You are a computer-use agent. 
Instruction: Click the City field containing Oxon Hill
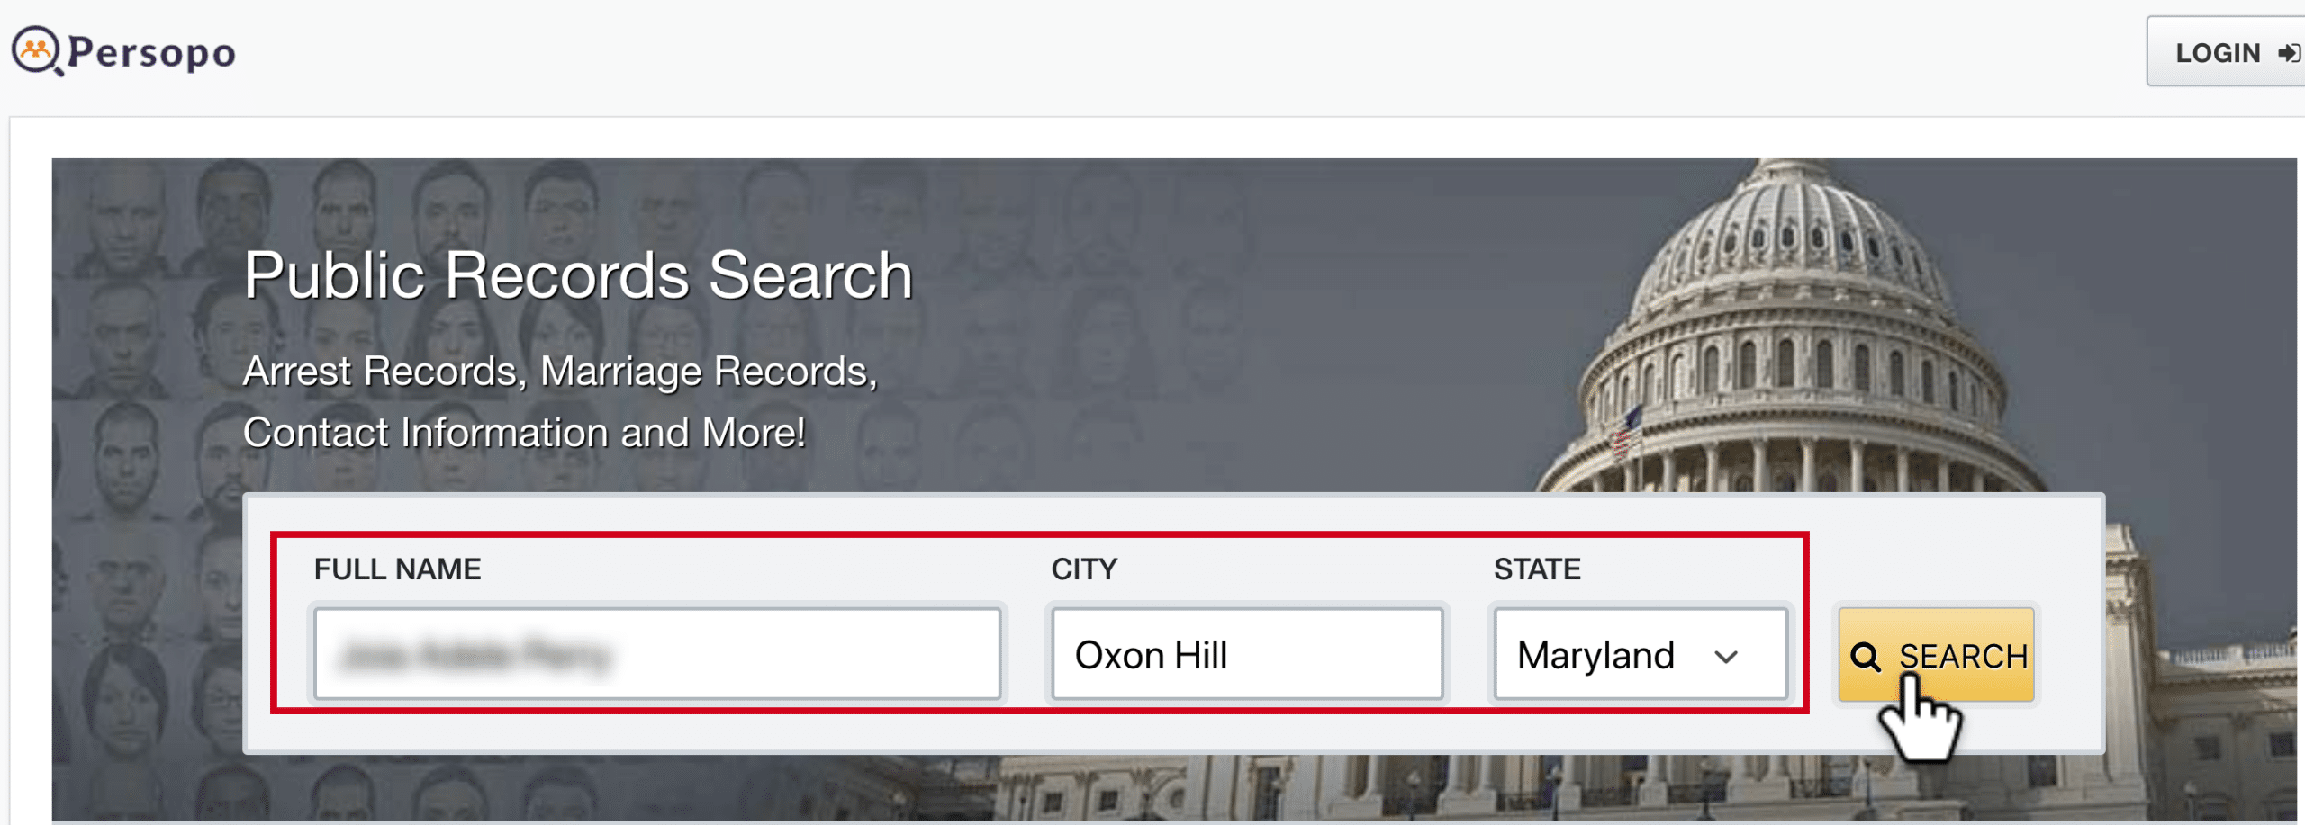pos(1247,654)
